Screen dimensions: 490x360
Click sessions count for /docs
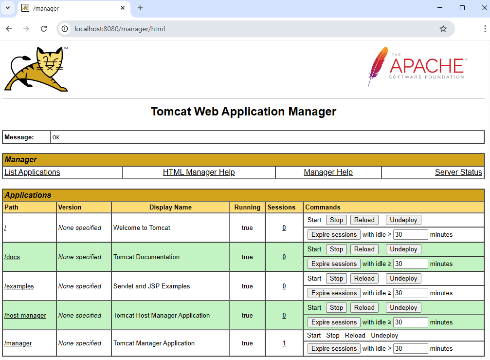tap(284, 257)
